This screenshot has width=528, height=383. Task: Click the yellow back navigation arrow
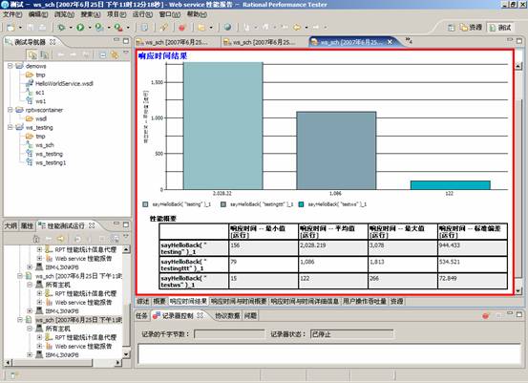(297, 28)
